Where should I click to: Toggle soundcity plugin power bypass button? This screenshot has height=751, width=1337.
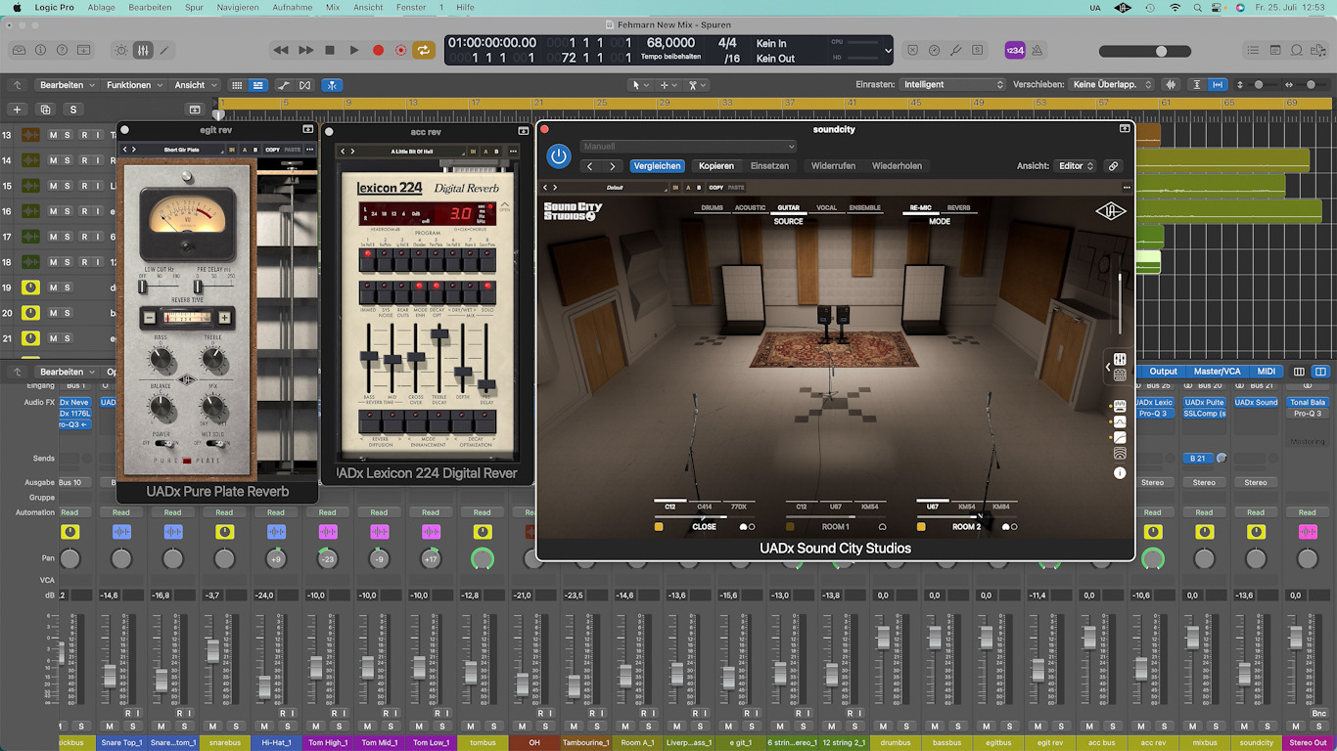(559, 155)
